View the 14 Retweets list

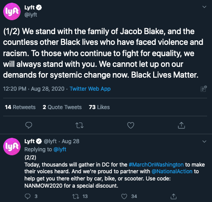click(x=20, y=107)
